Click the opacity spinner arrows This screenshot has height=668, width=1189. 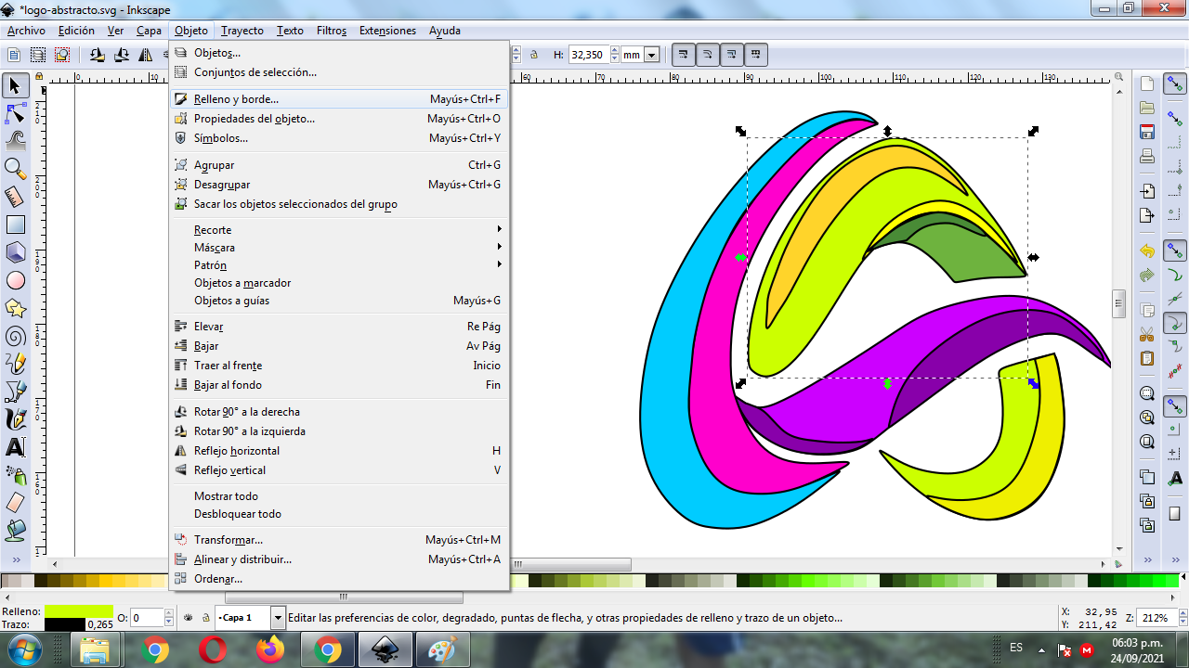point(169,617)
